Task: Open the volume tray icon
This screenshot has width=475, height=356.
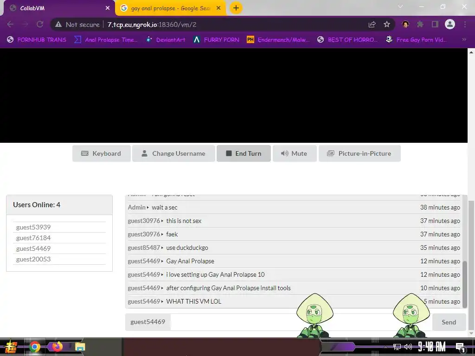Action: [408, 347]
